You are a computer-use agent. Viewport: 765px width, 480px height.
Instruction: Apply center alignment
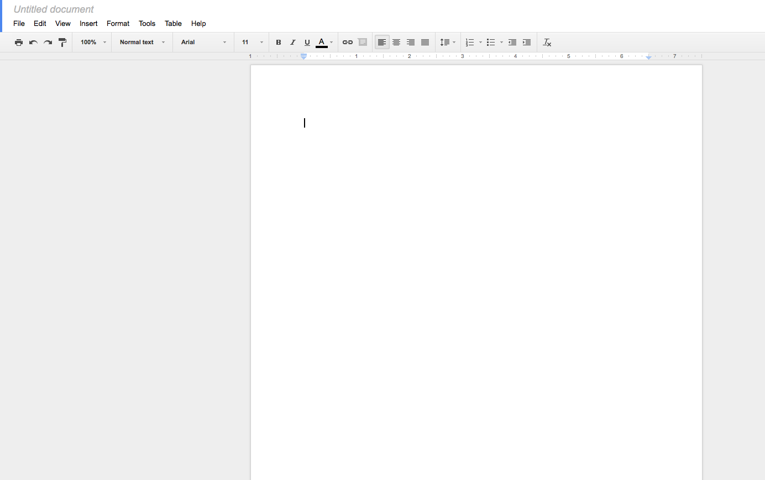(396, 42)
